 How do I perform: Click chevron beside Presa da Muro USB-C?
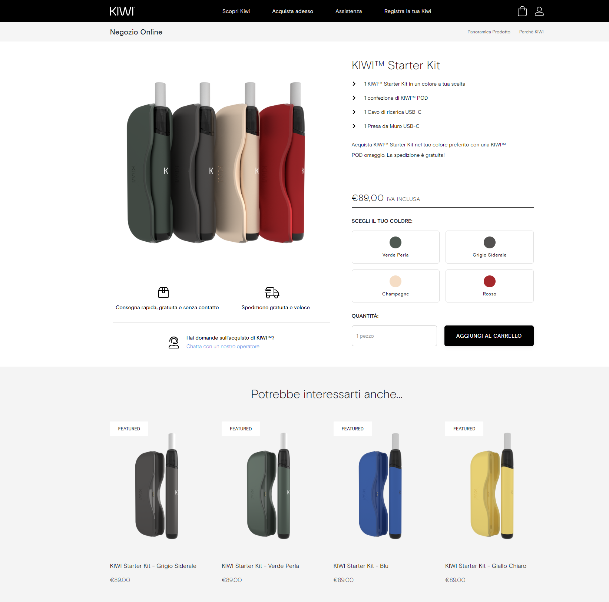coord(354,126)
